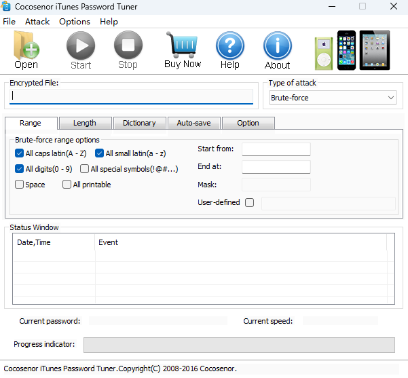This screenshot has width=408, height=378.
Task: Open the Options menu
Action: [x=75, y=22]
